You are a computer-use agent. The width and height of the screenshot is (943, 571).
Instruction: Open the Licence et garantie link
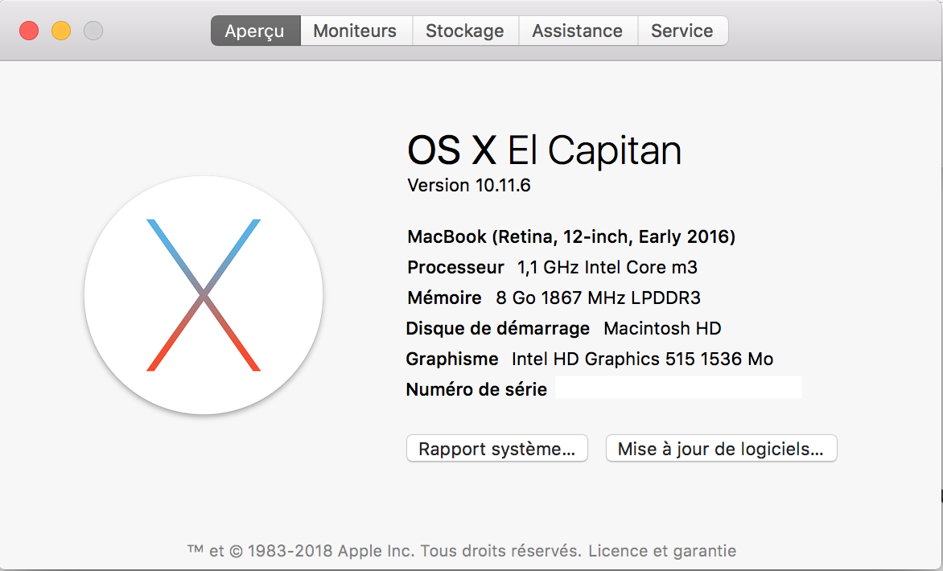[x=662, y=551]
